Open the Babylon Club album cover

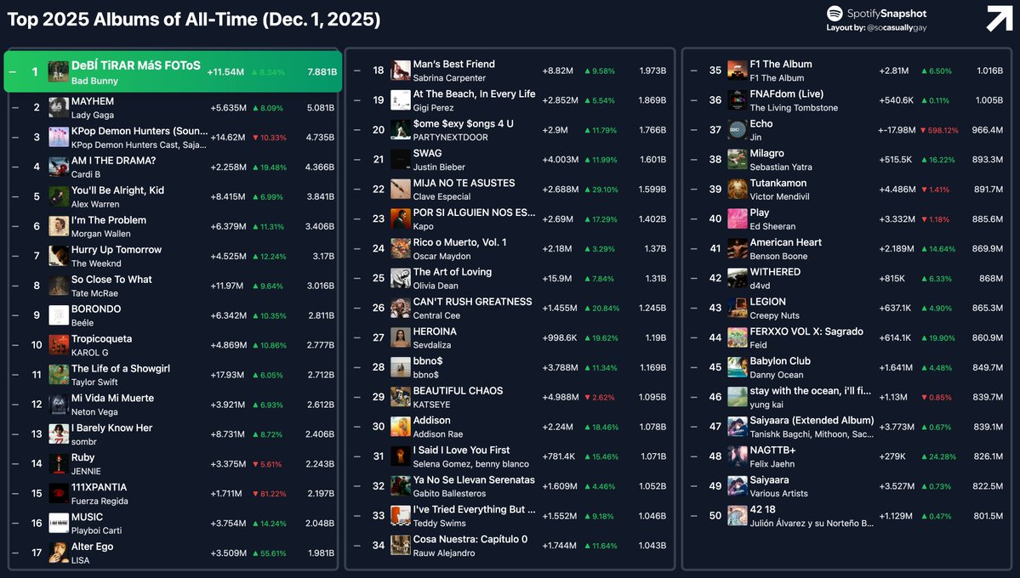tap(737, 368)
